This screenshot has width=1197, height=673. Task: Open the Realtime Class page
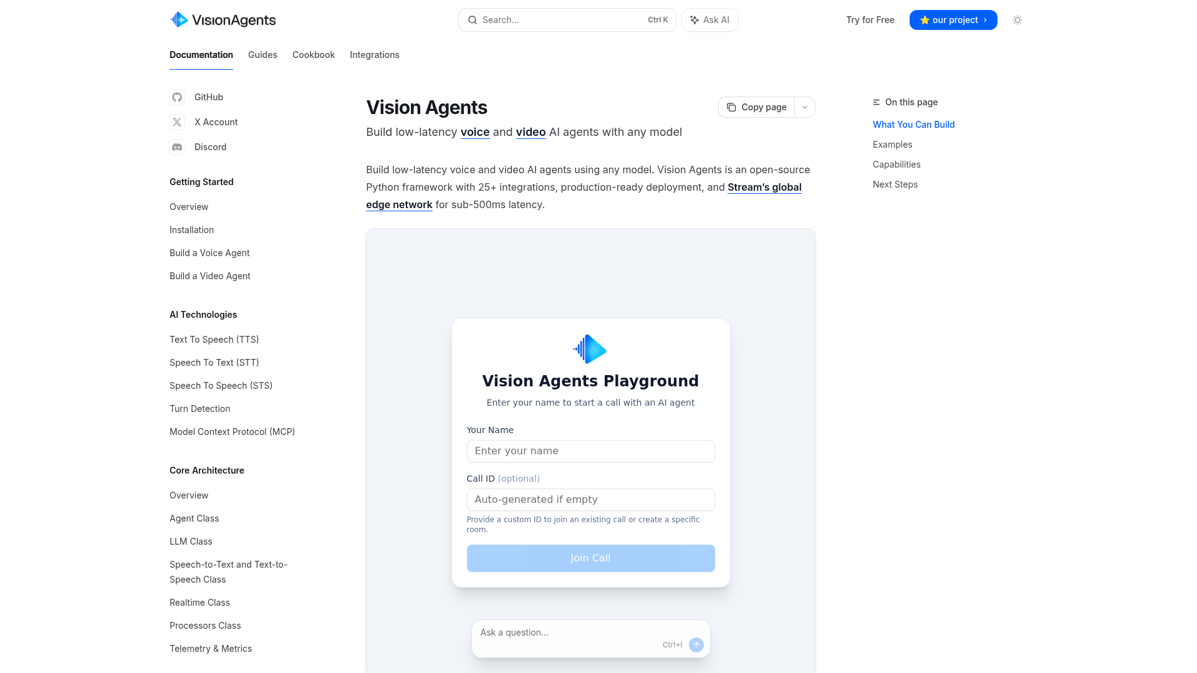tap(199, 603)
